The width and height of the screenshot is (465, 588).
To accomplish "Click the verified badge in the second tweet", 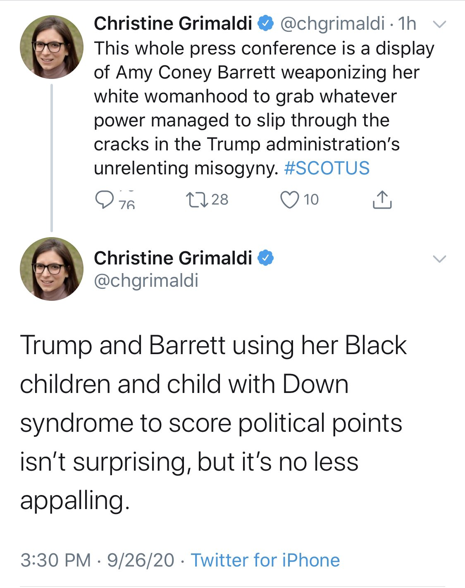I will 266,258.
